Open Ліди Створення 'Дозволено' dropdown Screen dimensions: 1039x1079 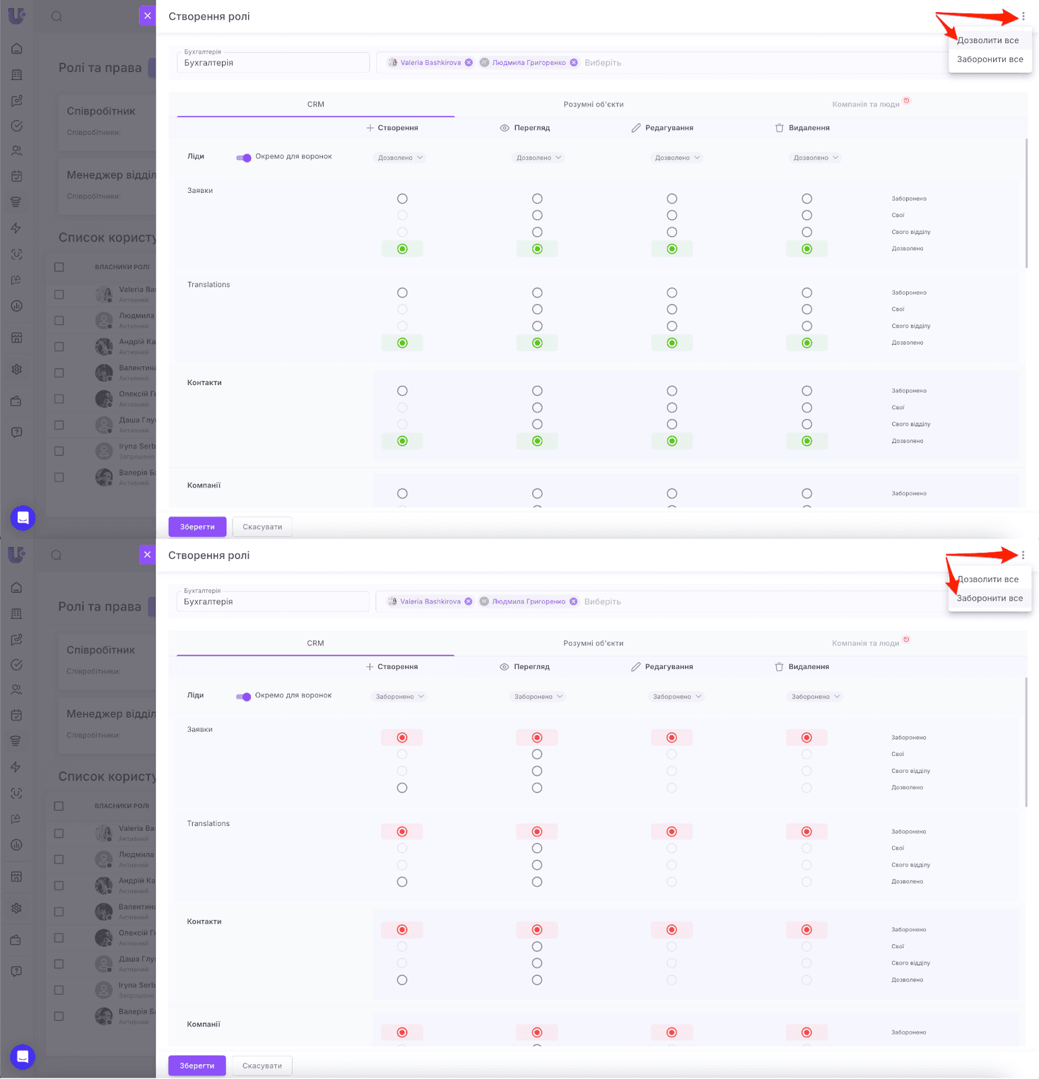pos(400,158)
